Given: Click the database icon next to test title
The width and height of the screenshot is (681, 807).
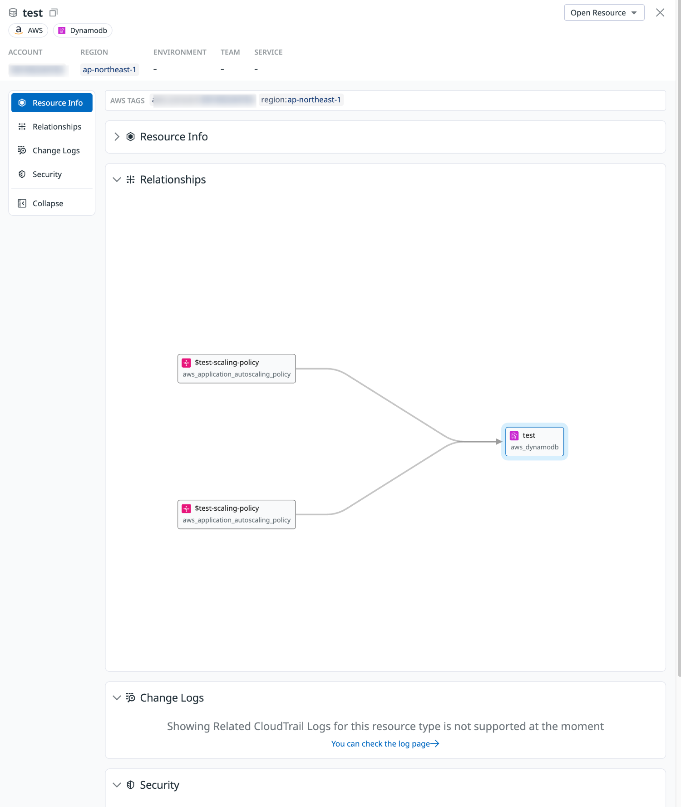Looking at the screenshot, I should (13, 13).
